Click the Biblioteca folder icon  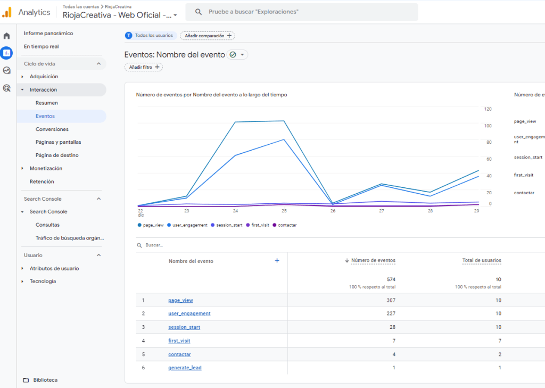click(26, 380)
